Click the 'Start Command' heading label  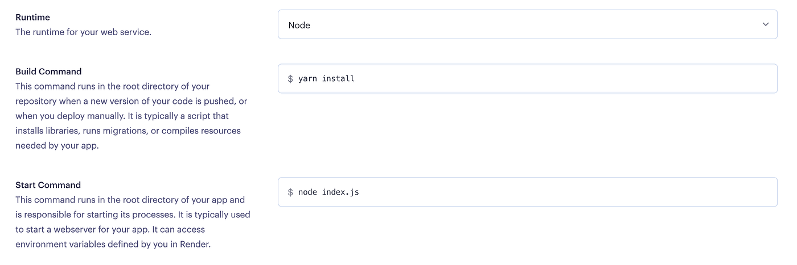[48, 185]
